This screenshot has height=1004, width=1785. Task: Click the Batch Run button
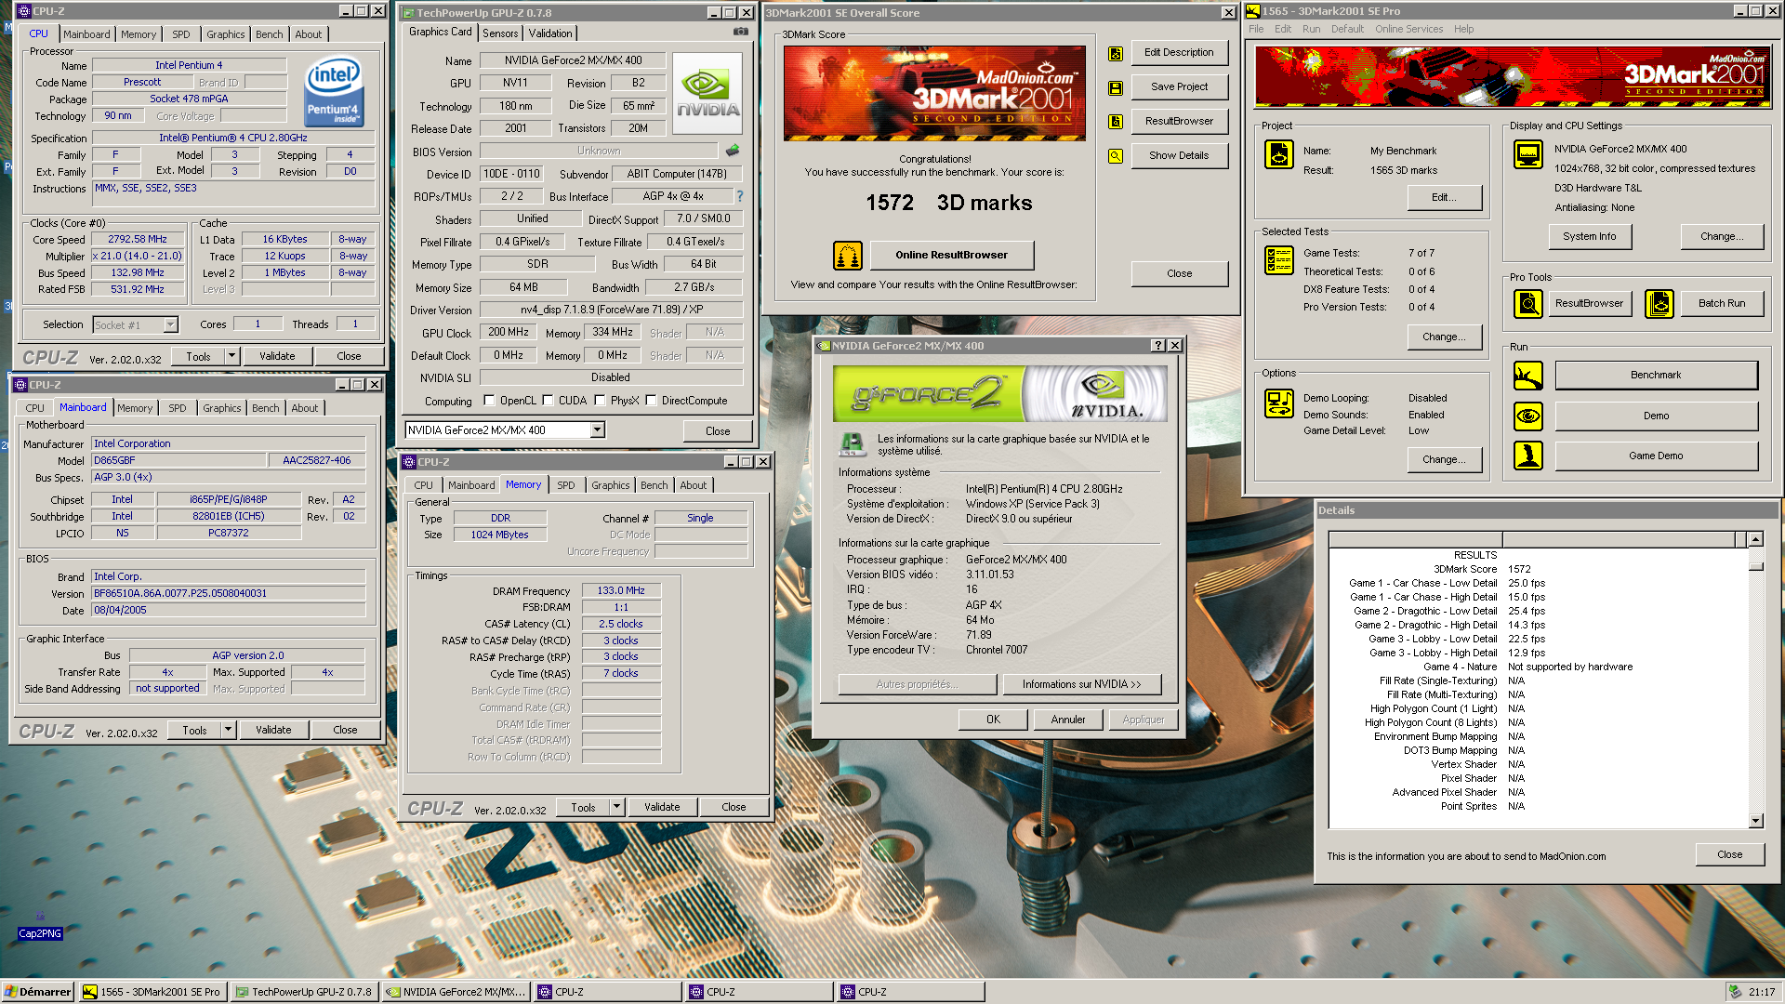(1722, 303)
